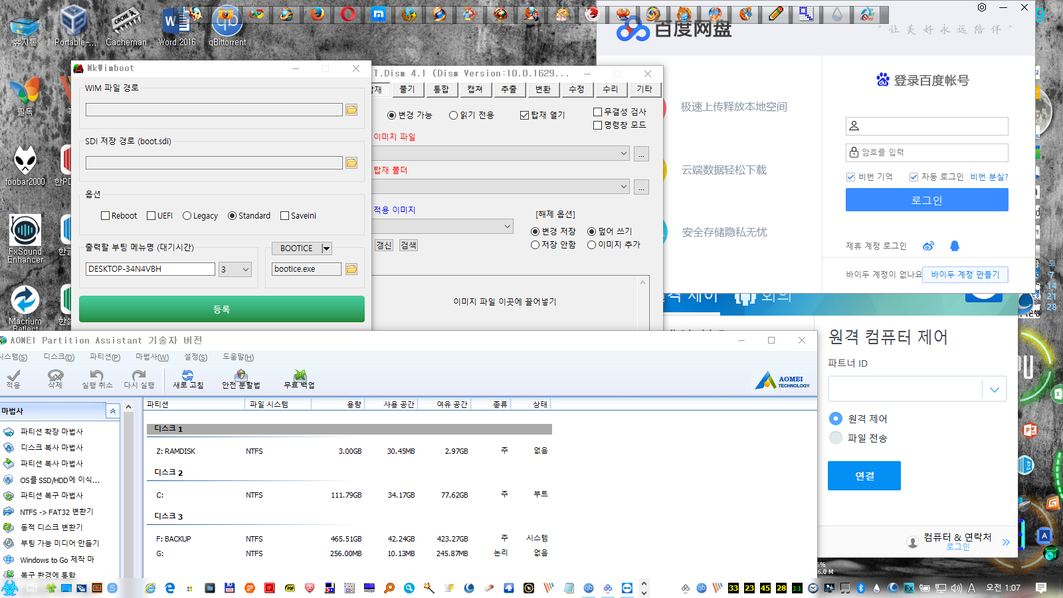
Task: Click the Free Backup (무료 백업) toolbar icon
Action: click(x=300, y=379)
